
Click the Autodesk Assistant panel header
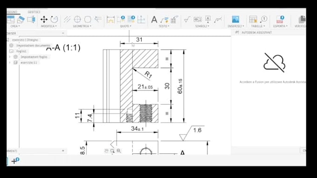click(x=256, y=32)
